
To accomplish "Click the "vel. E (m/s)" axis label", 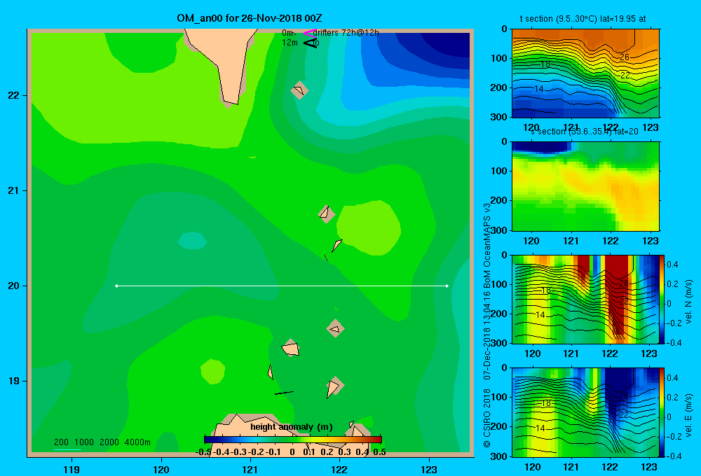I will (689, 415).
